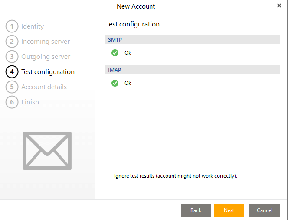Click the green checkmark under SMTP
Viewport: 288px width, 220px height.
pyautogui.click(x=115, y=53)
